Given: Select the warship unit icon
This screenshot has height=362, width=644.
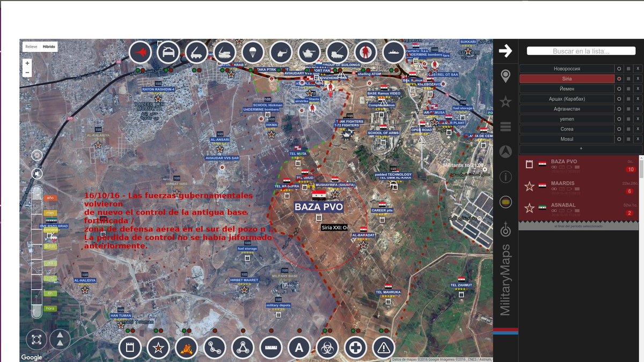Looking at the screenshot, I should (394, 53).
